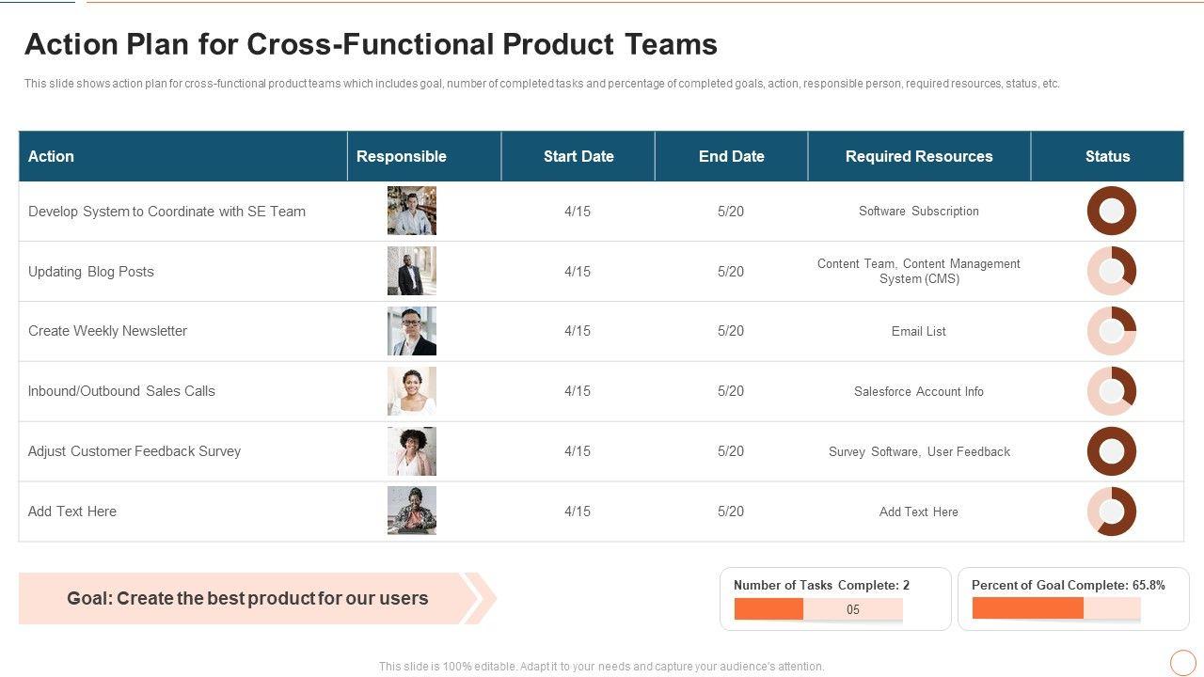The width and height of the screenshot is (1204, 677).
Task: Select the Required Resources column header
Action: 919,156
